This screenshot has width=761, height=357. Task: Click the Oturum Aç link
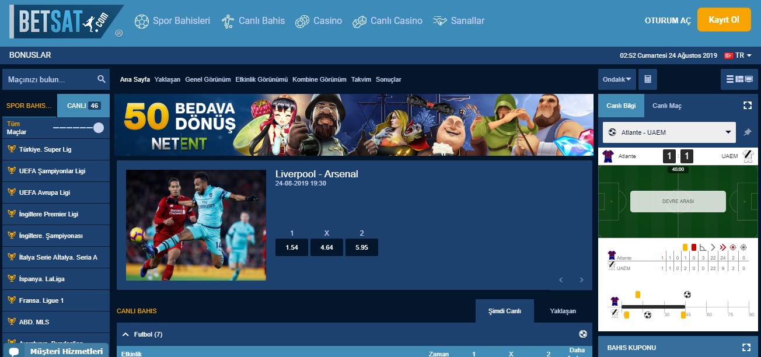[668, 21]
